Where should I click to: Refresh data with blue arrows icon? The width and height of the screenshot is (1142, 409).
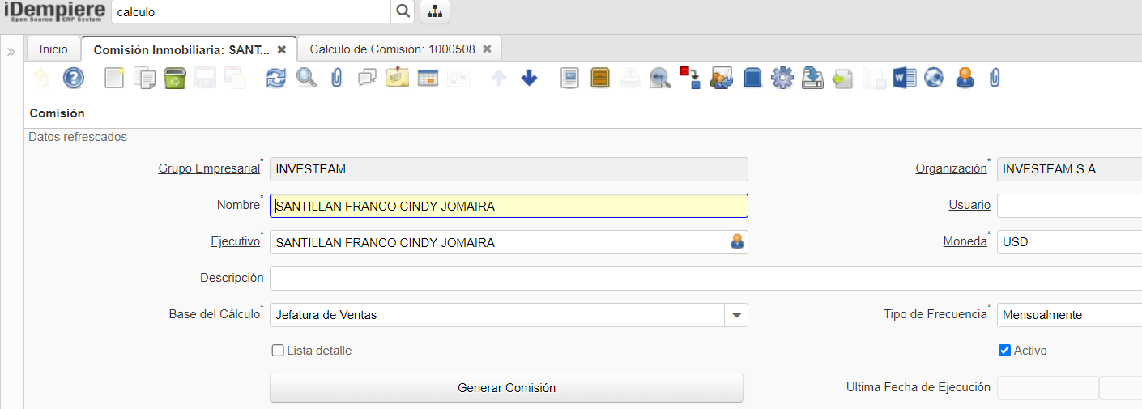pos(276,78)
